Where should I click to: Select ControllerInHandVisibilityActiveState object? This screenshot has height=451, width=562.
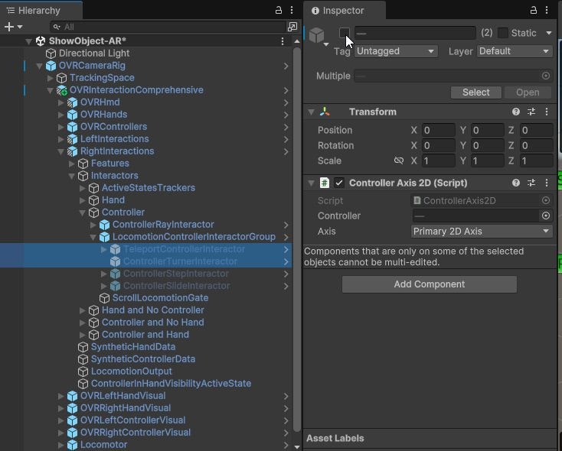coord(171,384)
